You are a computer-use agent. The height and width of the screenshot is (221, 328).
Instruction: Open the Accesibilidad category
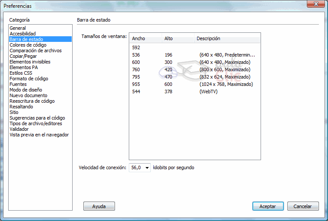tap(22, 34)
